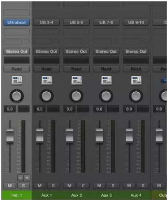Click the drum machine icon on Aux 4
Viewport: 167px width, 200px height.
point(136,80)
